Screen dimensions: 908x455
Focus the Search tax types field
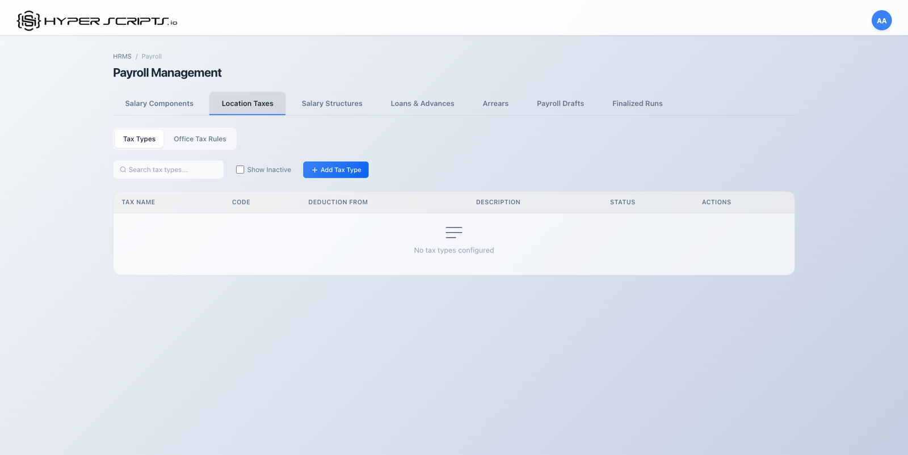point(173,170)
